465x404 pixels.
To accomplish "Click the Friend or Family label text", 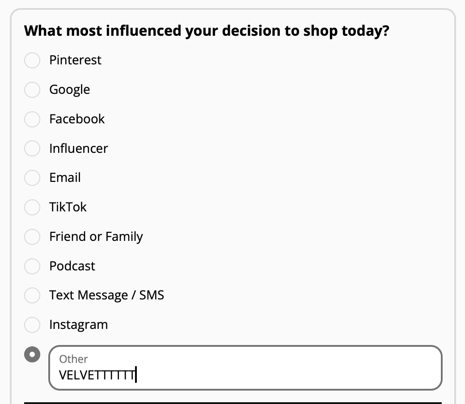I will (96, 237).
